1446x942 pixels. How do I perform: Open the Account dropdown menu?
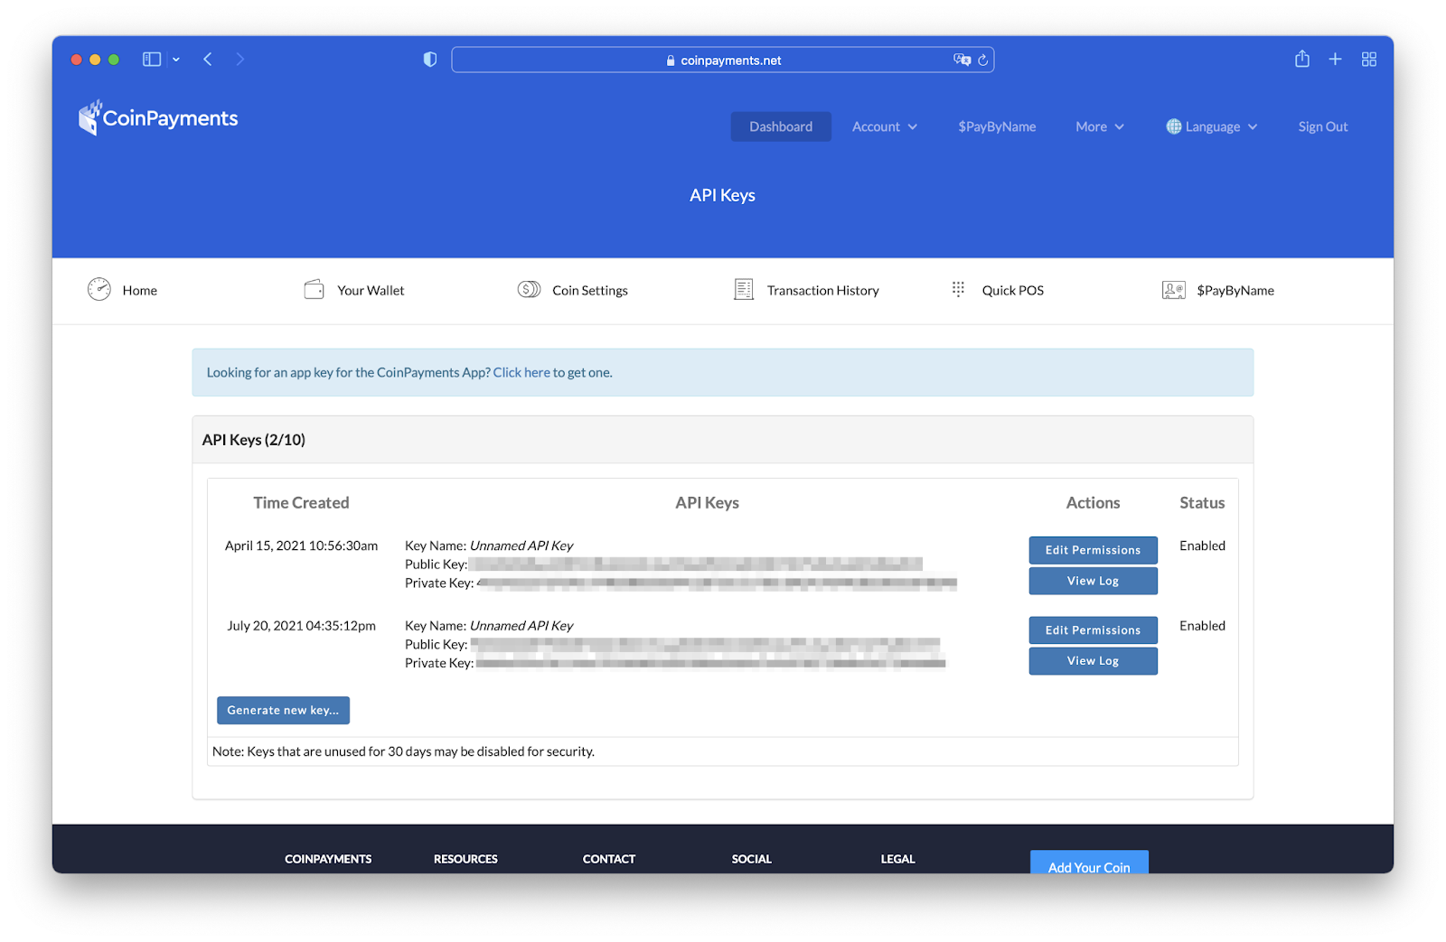click(x=885, y=126)
